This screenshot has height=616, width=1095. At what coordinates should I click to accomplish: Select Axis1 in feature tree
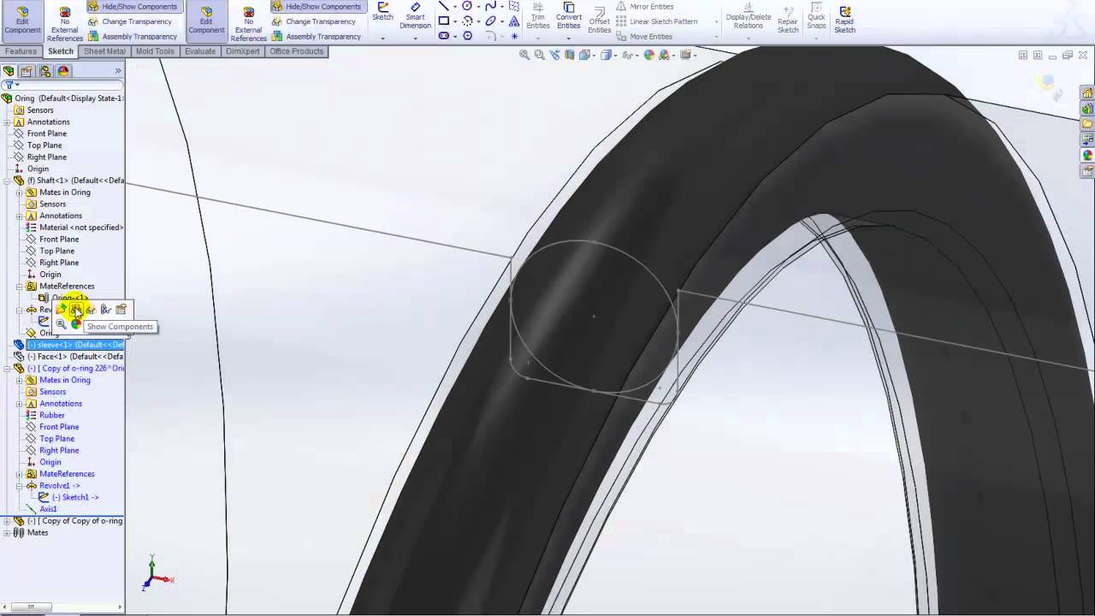point(48,509)
